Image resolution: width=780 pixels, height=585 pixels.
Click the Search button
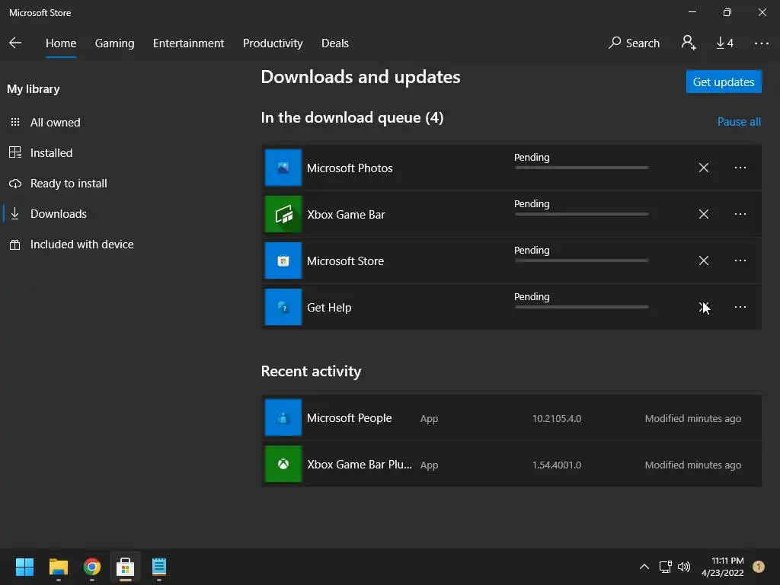click(x=634, y=43)
